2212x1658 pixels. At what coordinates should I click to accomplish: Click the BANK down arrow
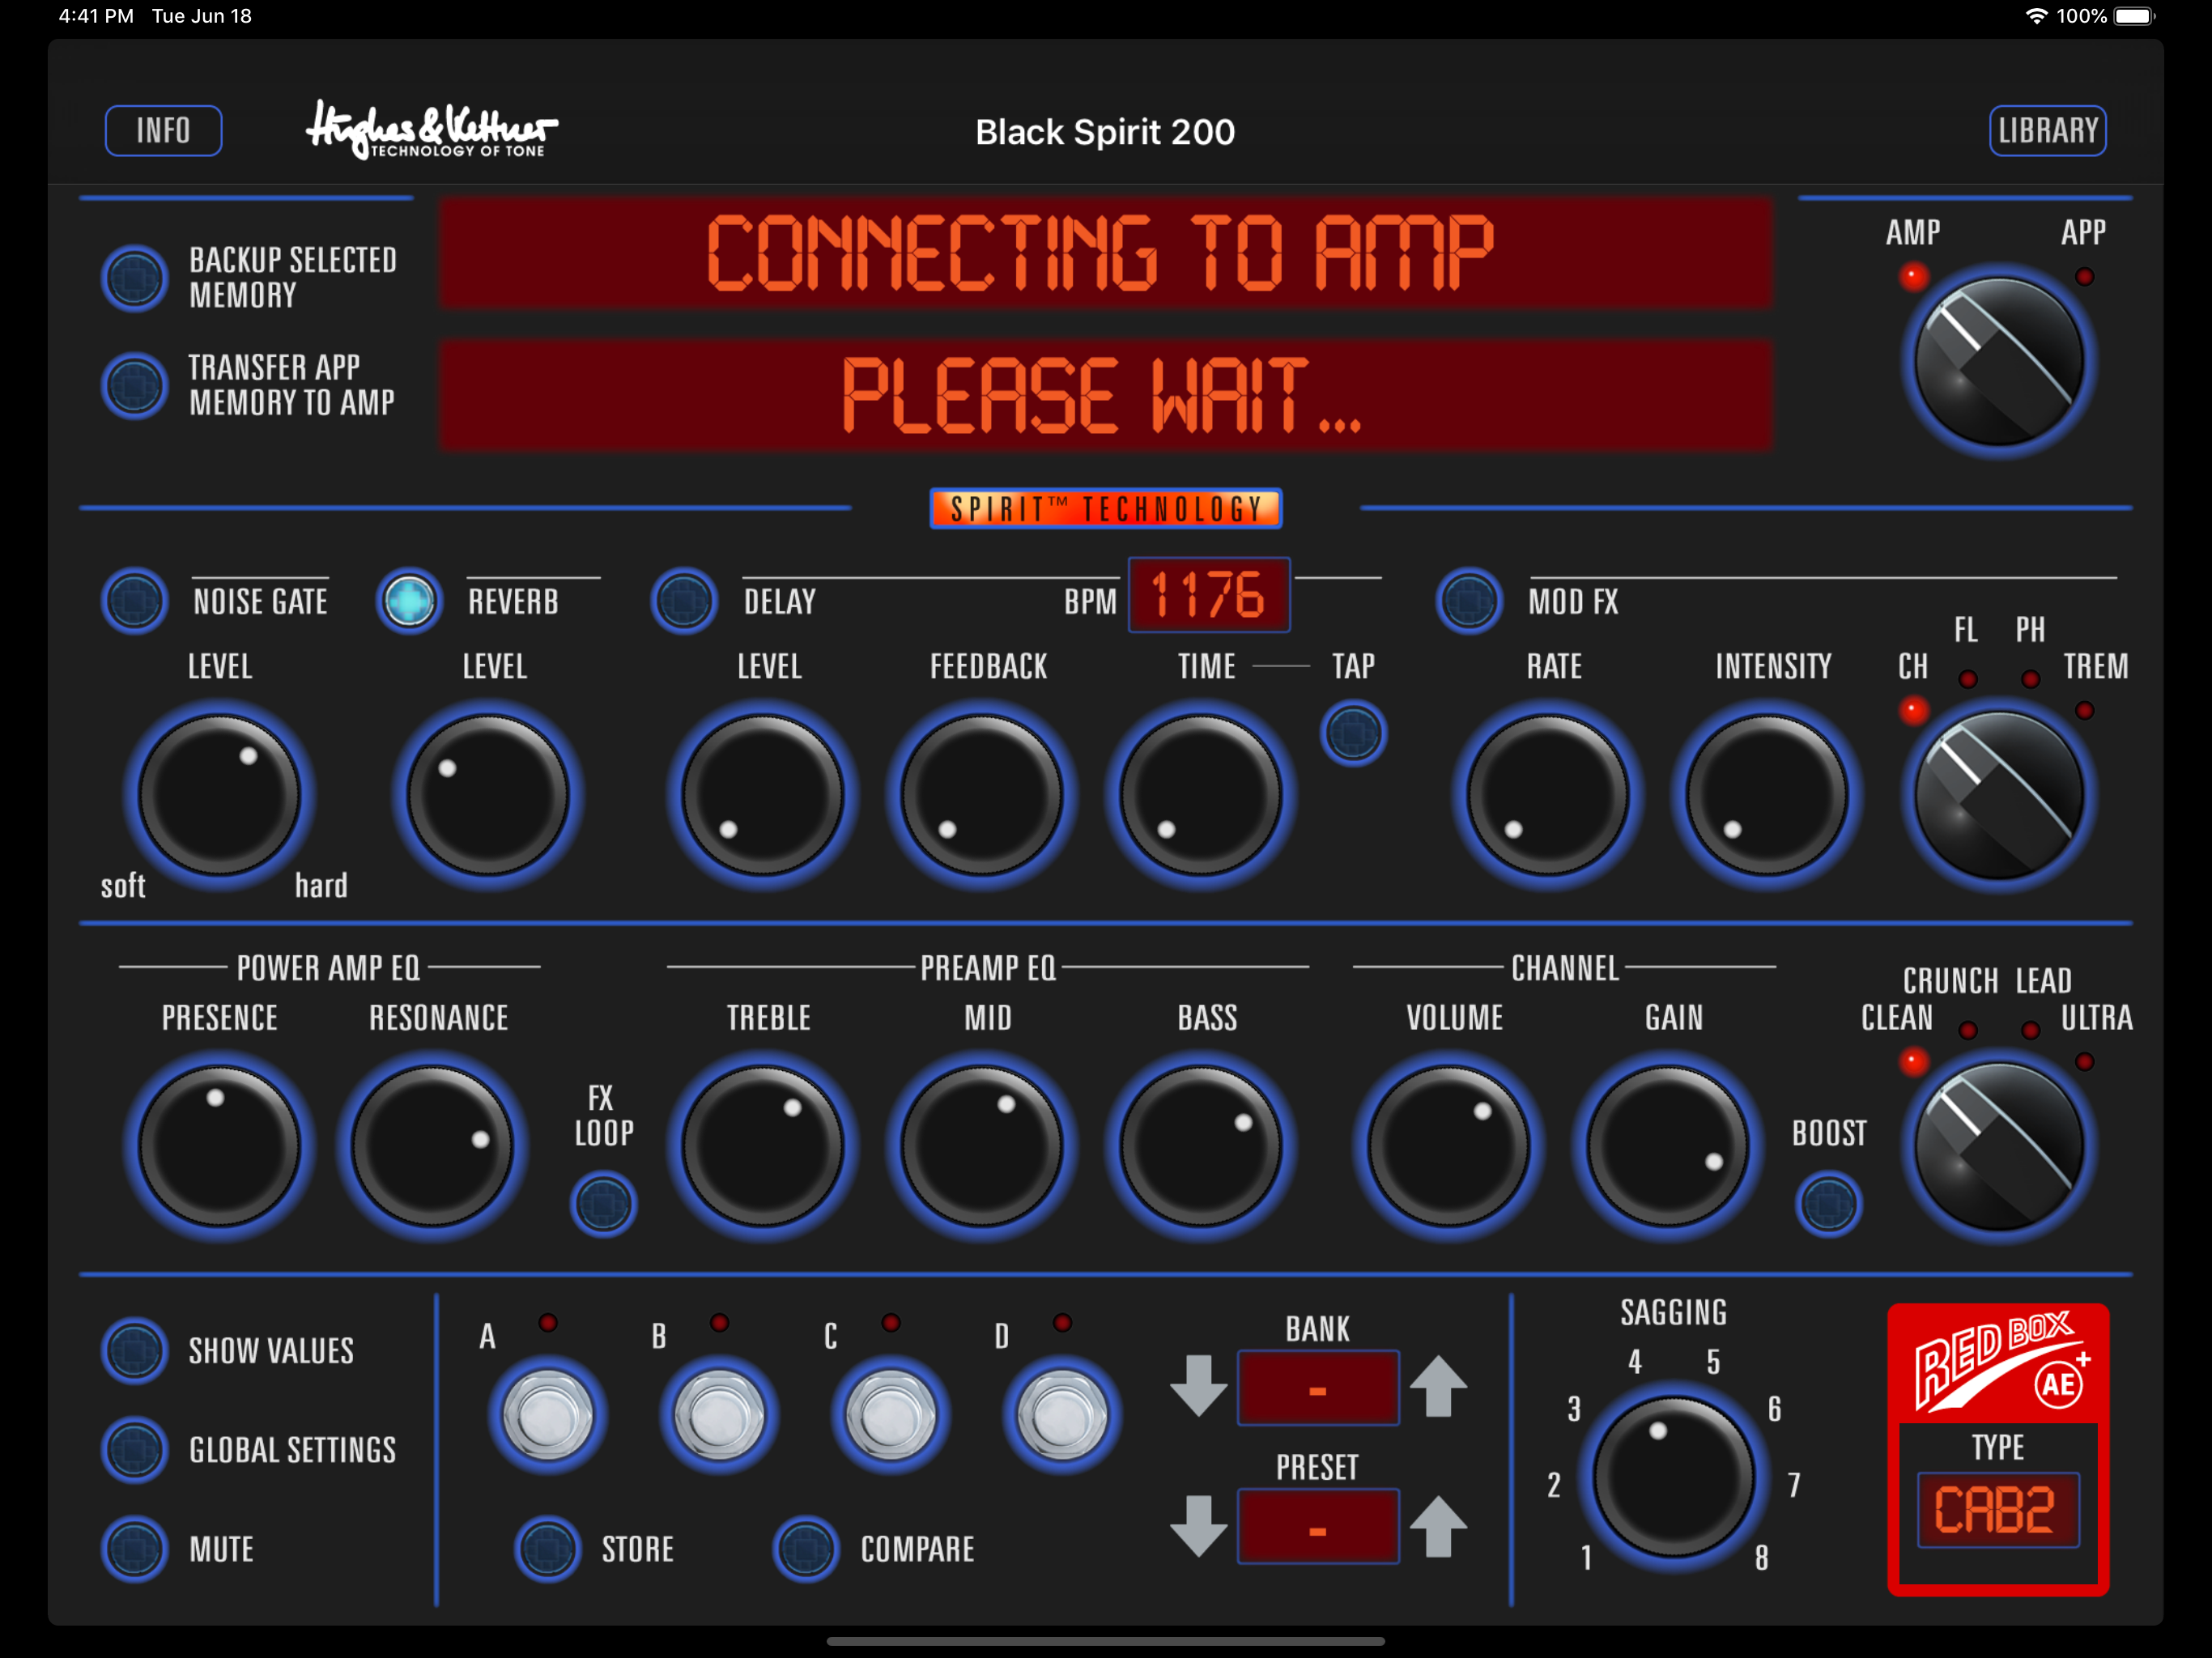click(1198, 1386)
